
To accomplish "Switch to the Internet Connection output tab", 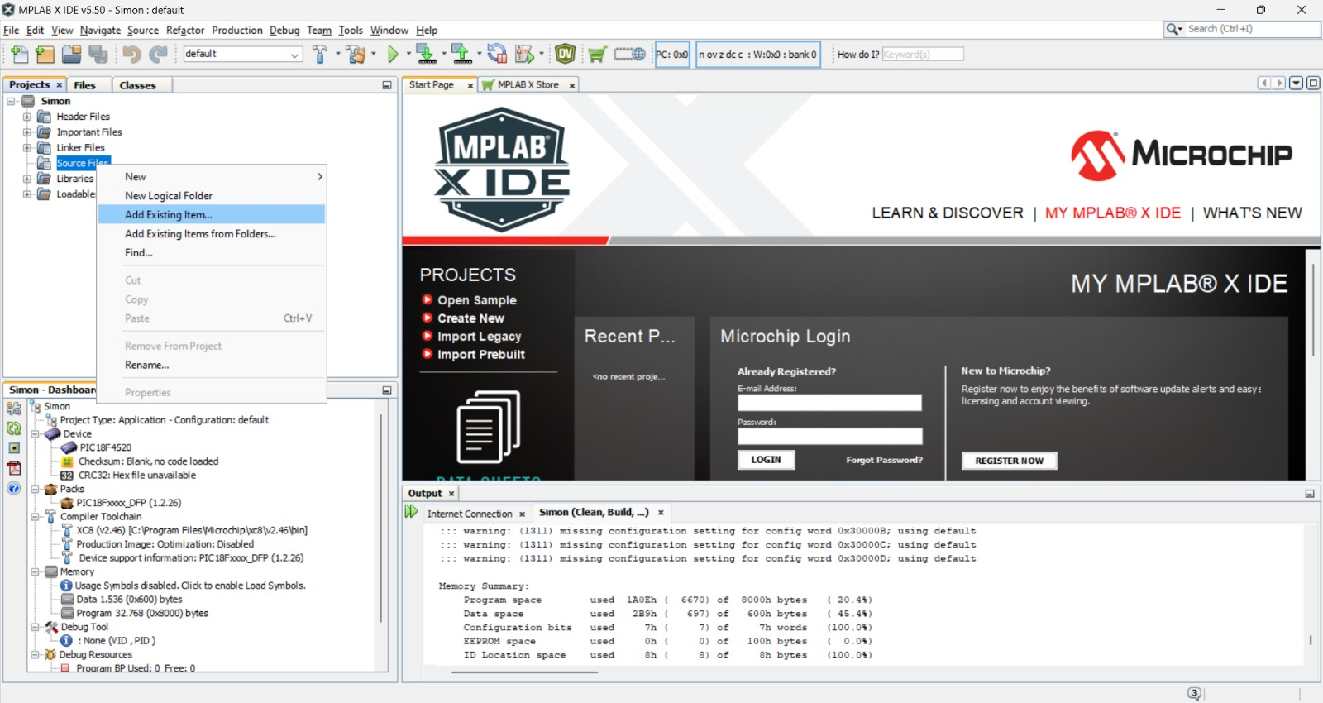I will [x=470, y=514].
